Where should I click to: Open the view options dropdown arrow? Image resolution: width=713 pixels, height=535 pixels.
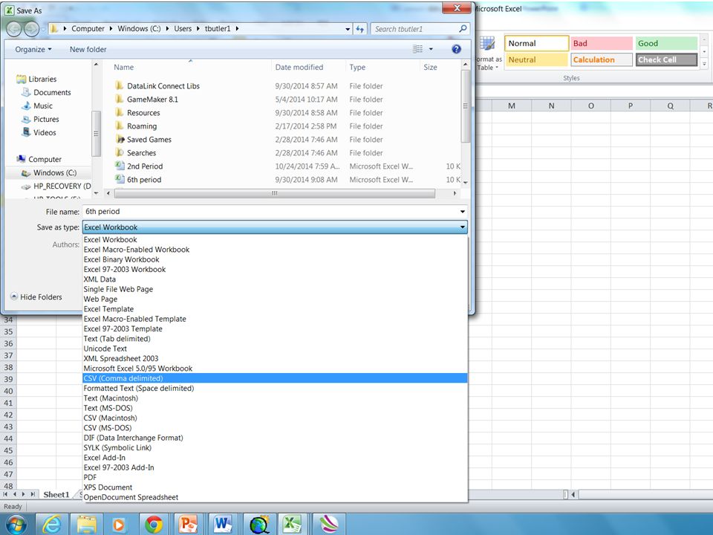[431, 49]
